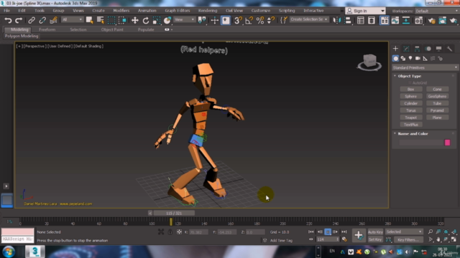460x258 pixels.
Task: Activate the Select and Rotate tool
Action: click(145, 20)
